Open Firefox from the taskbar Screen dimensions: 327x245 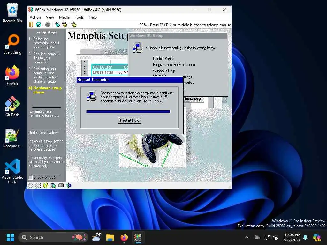[124, 237]
